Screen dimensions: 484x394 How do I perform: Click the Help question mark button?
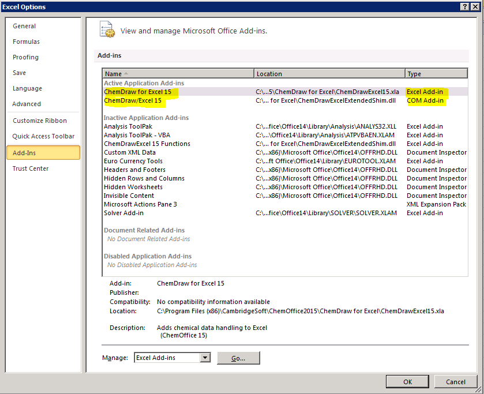pyautogui.click(x=464, y=6)
